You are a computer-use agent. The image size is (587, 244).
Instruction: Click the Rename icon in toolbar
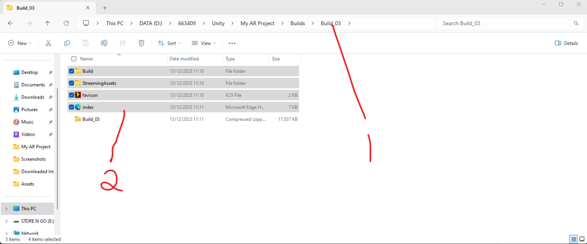[x=104, y=43]
